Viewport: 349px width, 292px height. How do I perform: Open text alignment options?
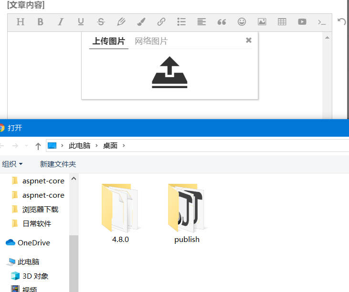201,22
